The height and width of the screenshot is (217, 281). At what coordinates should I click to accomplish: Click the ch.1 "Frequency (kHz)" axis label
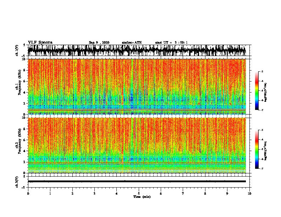pos(20,82)
